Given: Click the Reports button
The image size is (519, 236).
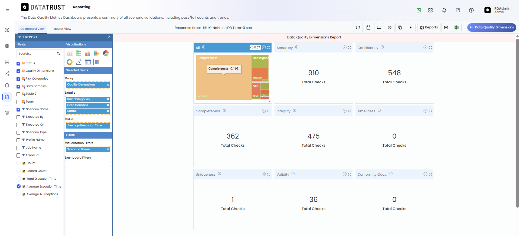Looking at the screenshot, I should click(429, 27).
